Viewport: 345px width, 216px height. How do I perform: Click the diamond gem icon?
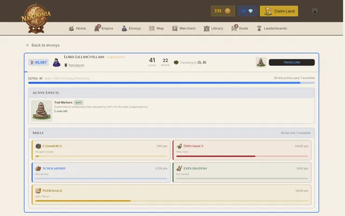pos(250,11)
